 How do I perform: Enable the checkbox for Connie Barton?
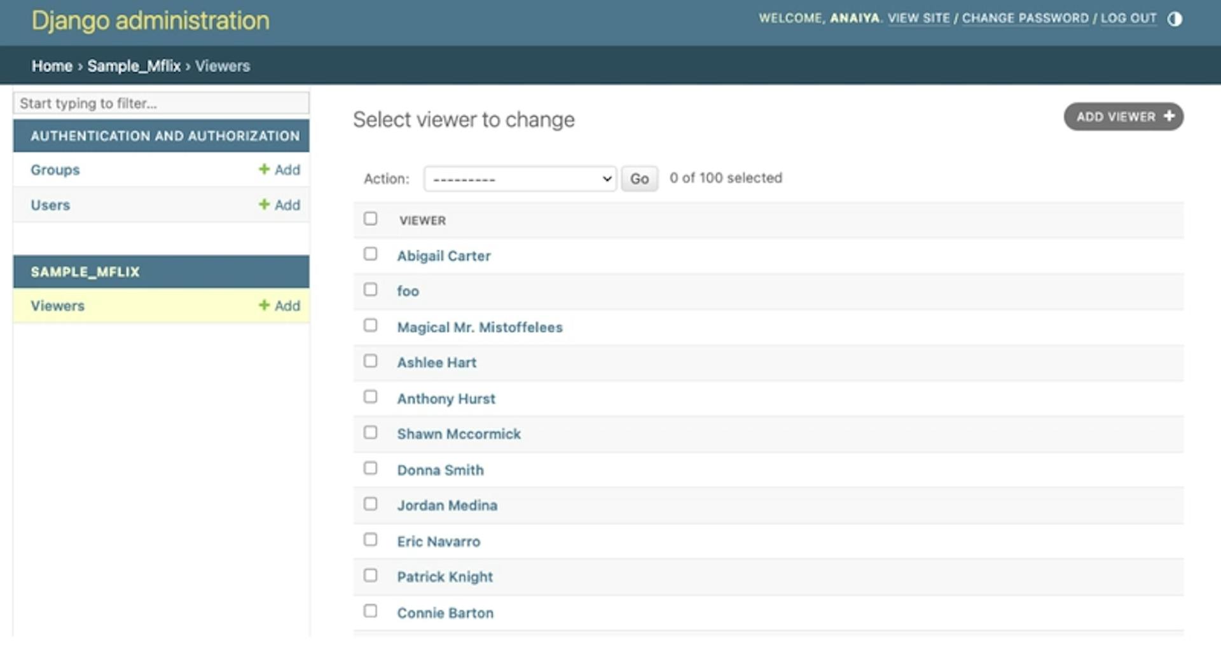pos(370,611)
